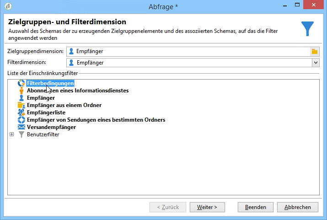This screenshot has width=327, height=220.
Task: Select the Versandempfänger filter entry
Action: [51, 127]
